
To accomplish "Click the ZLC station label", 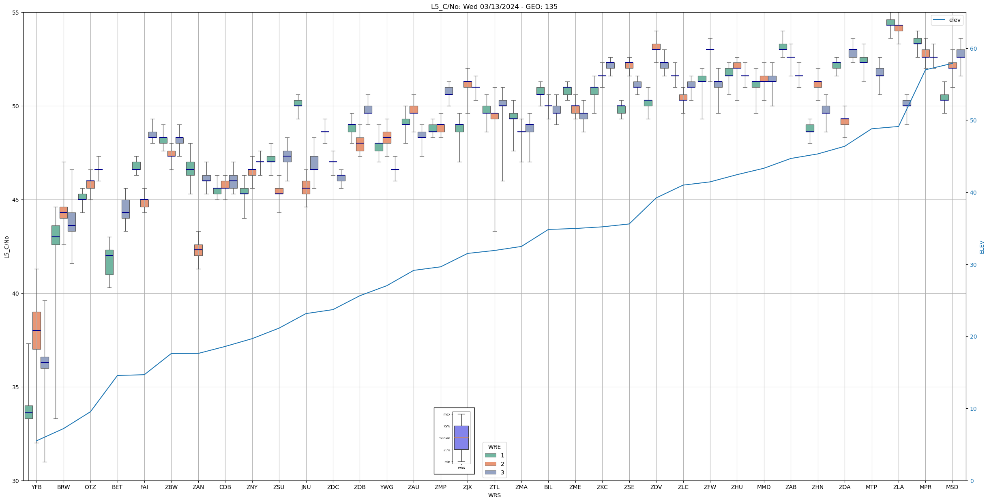I will (x=683, y=487).
